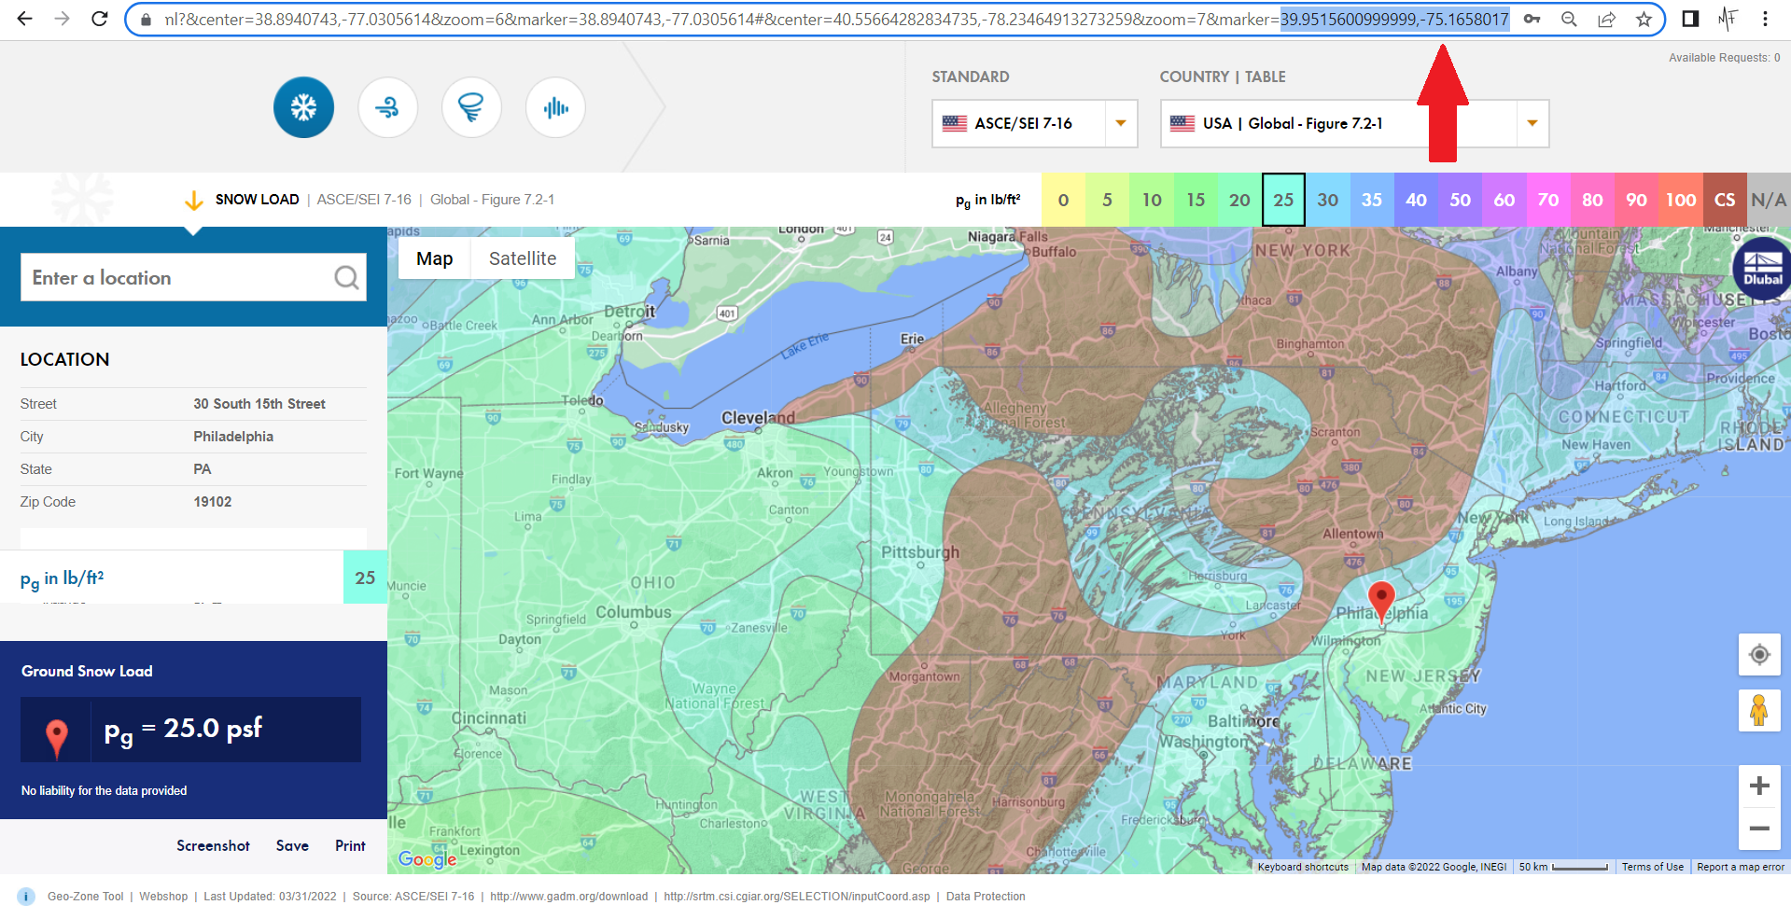Open the srtm.csi.cgiar.org link
Viewport: 1791px width, 919px height.
point(797,897)
